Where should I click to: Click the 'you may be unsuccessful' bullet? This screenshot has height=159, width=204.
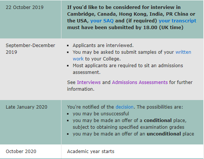point(101,114)
